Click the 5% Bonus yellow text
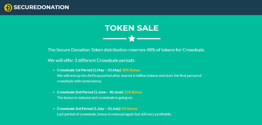Viewport: 262px width, 125px height. click(x=129, y=109)
